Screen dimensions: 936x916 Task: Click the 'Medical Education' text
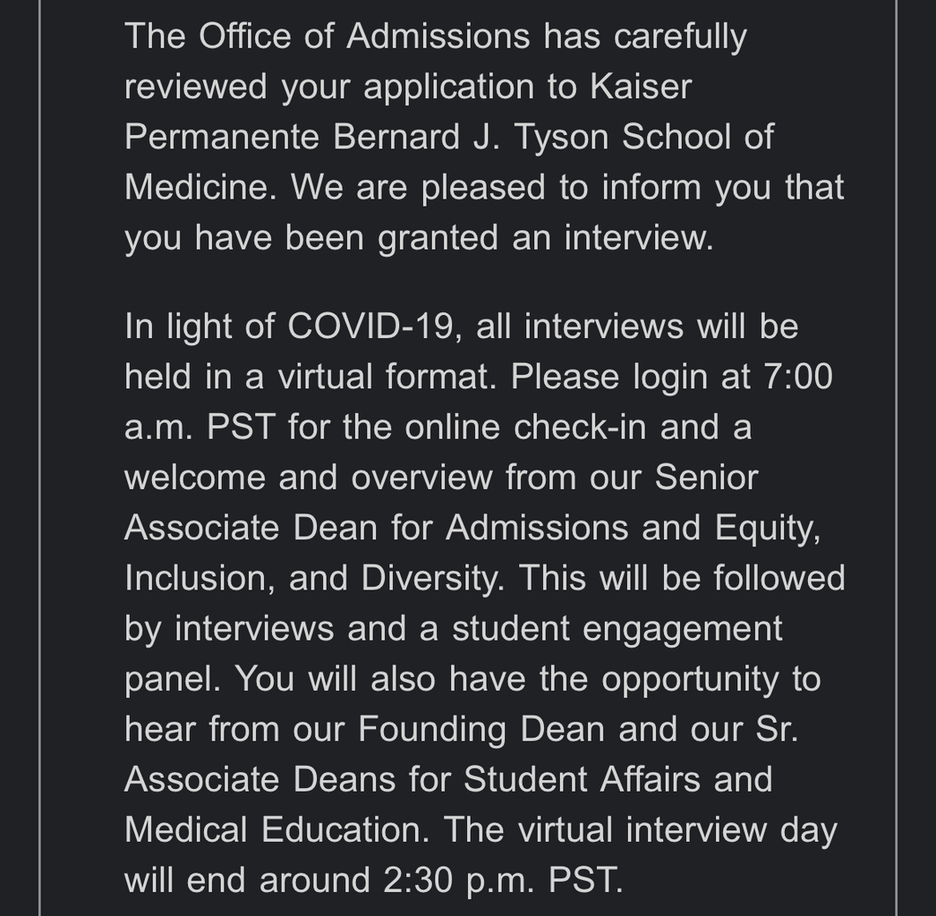click(275, 831)
